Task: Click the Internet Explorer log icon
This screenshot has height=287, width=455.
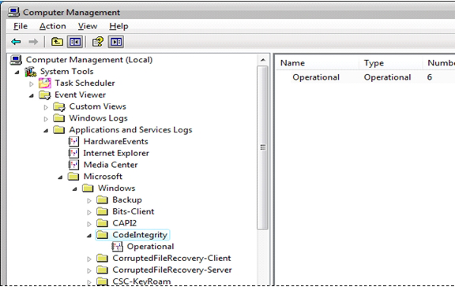Action: tap(73, 153)
